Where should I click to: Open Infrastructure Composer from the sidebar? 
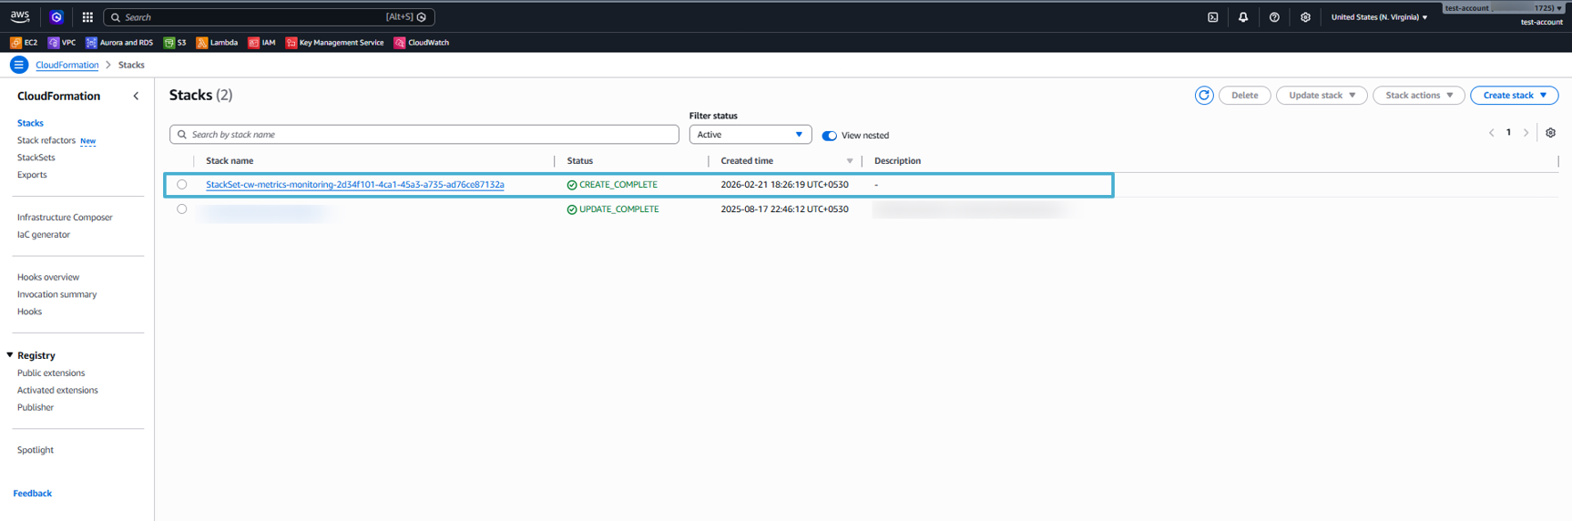(65, 218)
